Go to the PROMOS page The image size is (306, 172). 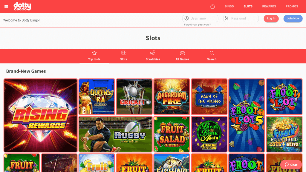click(x=292, y=7)
